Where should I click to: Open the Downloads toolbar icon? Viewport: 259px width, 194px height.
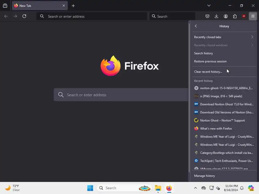(x=217, y=16)
